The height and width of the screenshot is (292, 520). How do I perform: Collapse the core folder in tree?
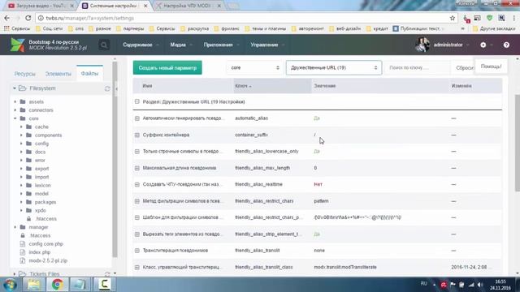tap(15, 118)
